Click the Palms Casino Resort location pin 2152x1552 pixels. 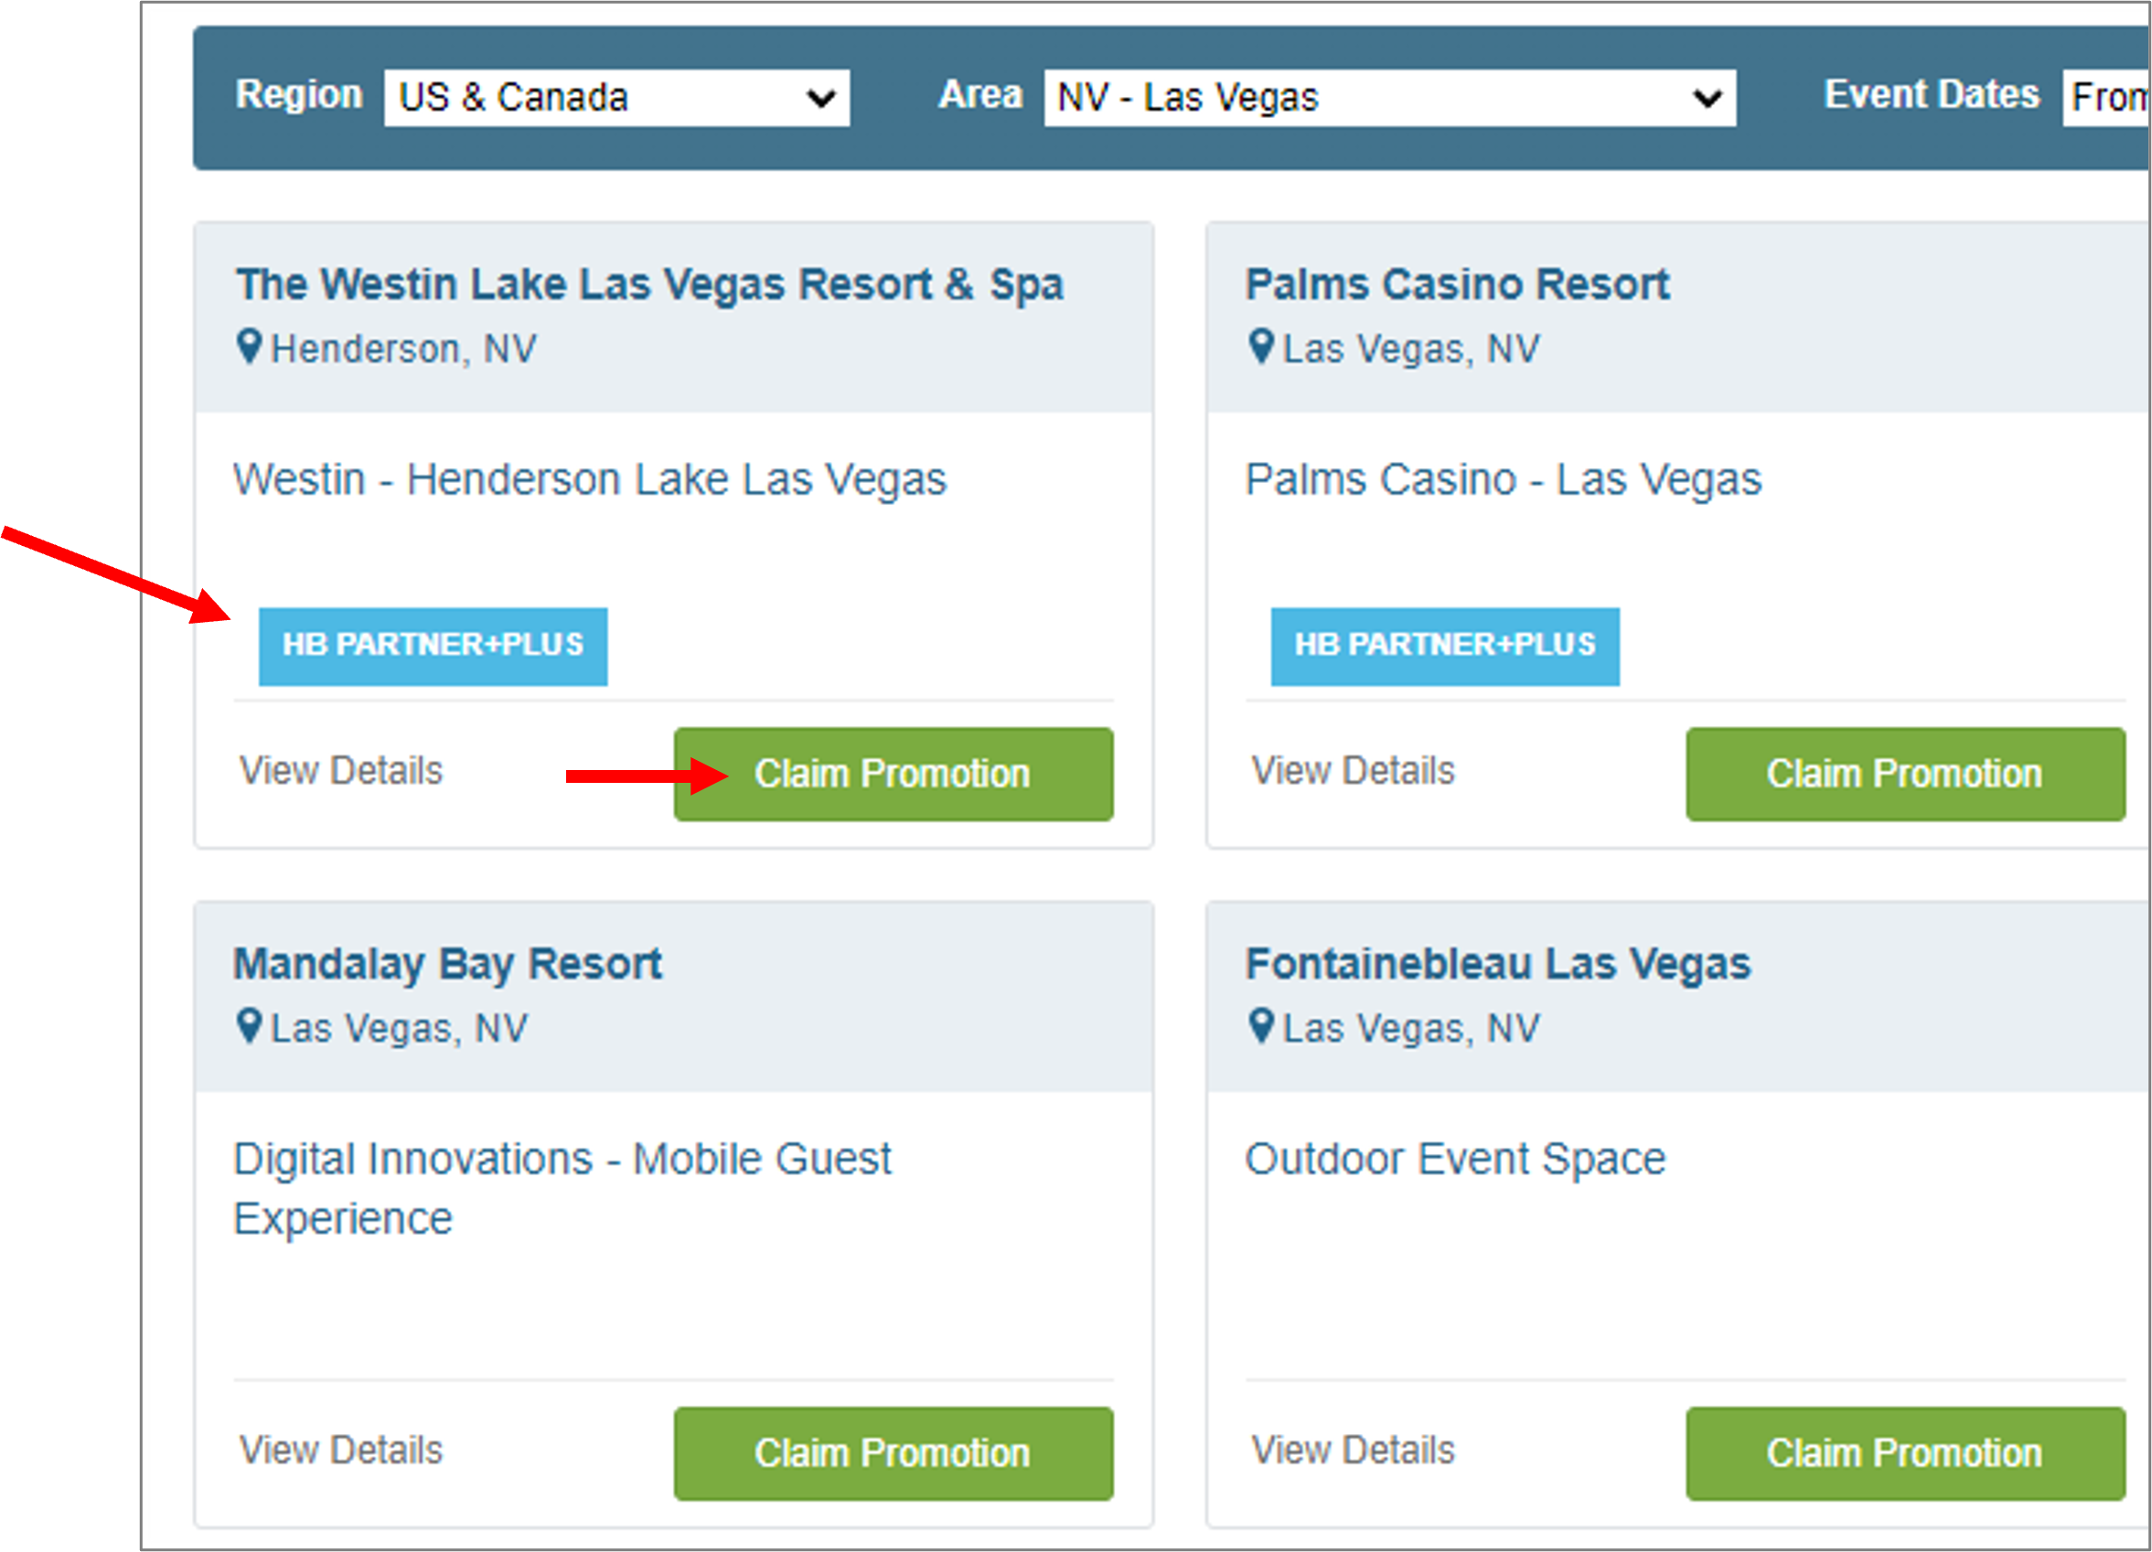[x=1260, y=347]
